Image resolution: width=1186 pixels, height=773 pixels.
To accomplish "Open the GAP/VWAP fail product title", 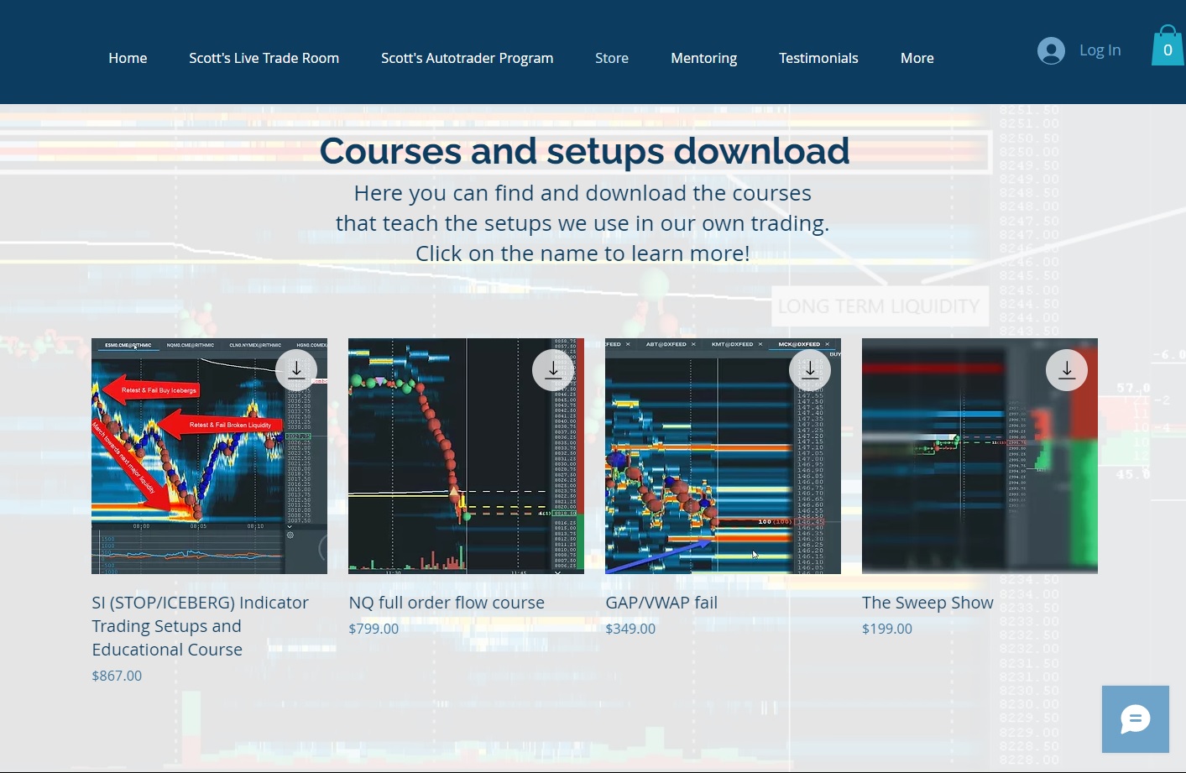I will pos(661,603).
